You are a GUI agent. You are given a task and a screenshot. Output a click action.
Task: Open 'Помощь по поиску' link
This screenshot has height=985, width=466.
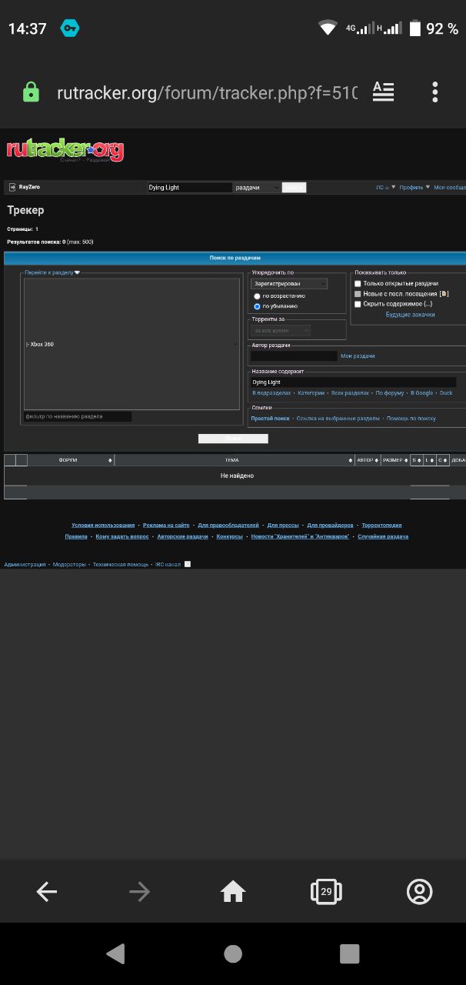411,419
